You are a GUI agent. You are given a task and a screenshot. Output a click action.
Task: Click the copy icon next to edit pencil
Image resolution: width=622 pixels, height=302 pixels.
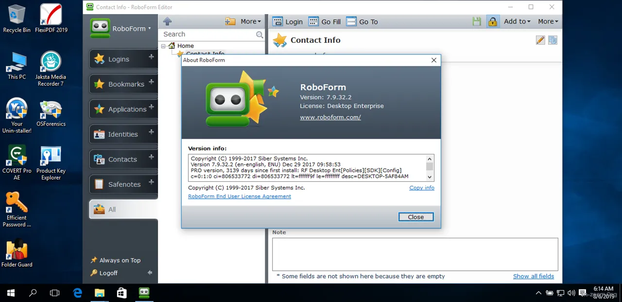click(553, 40)
